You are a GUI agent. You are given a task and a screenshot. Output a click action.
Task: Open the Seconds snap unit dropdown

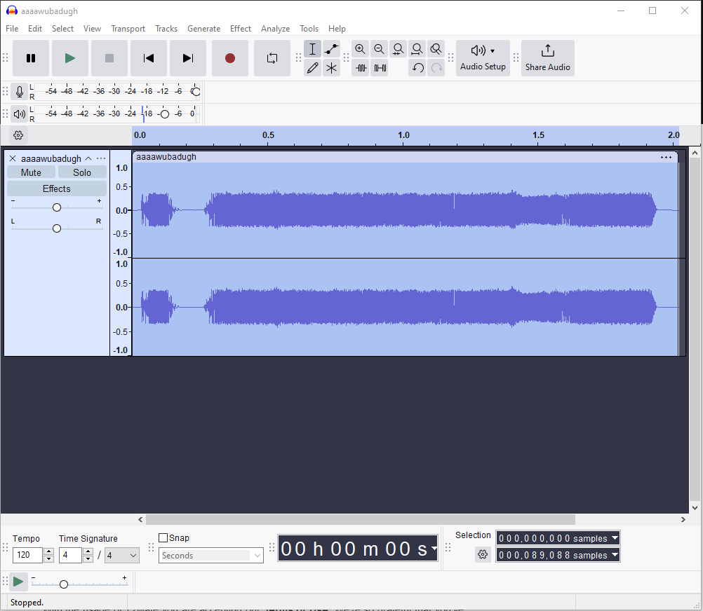click(x=211, y=556)
